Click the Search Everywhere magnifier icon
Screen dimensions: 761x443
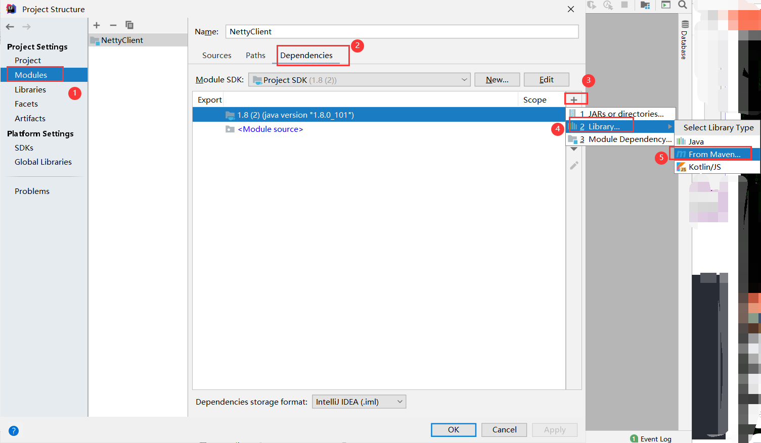(683, 5)
